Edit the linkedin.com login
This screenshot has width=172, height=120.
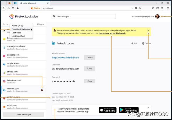[134, 43]
